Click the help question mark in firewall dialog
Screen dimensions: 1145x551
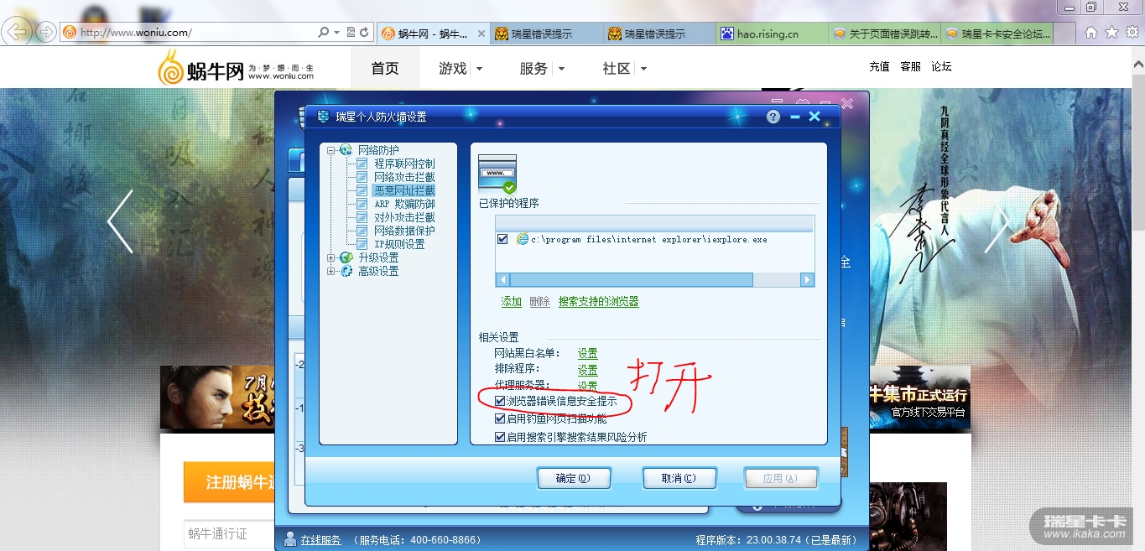click(x=773, y=117)
